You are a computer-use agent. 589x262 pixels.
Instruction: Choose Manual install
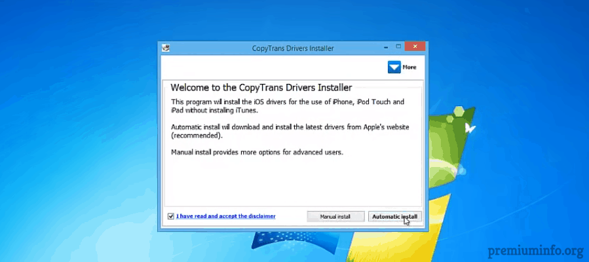(335, 217)
